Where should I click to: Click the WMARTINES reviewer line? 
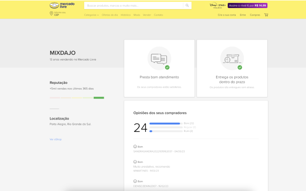pos(146,171)
